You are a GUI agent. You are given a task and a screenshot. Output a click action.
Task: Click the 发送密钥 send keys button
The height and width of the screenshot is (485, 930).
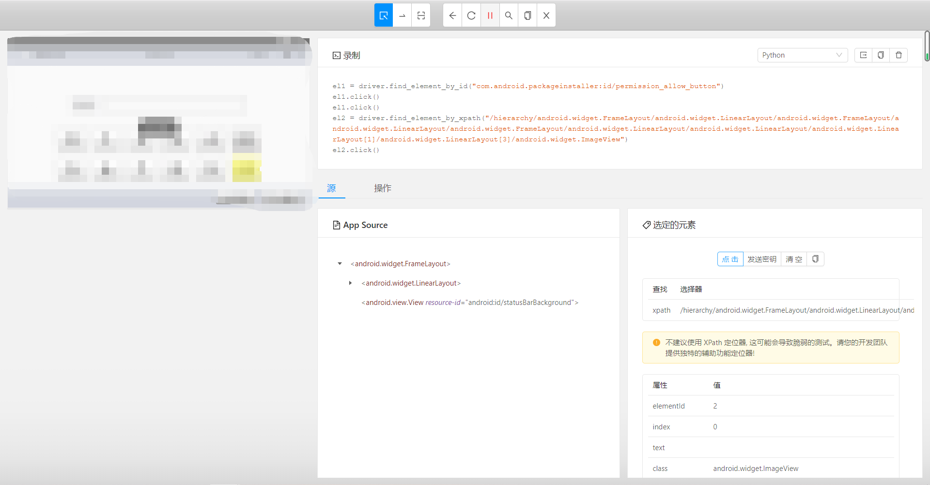pyautogui.click(x=762, y=259)
